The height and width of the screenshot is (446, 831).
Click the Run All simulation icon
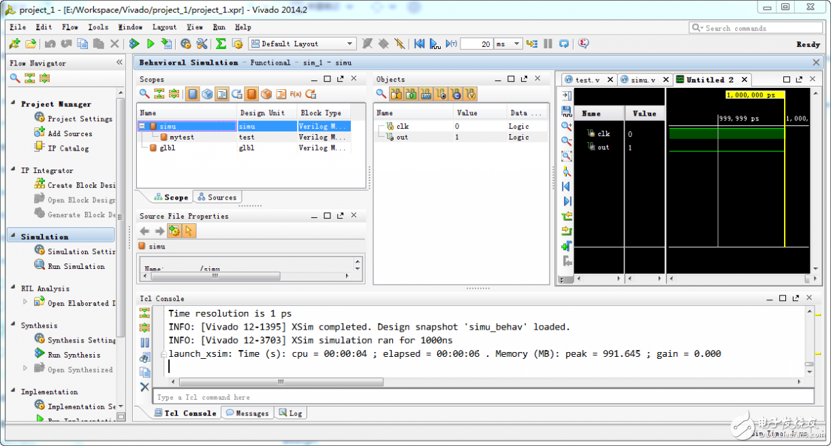pyautogui.click(x=434, y=43)
